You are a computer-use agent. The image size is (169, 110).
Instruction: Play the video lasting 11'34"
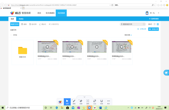coord(121,47)
